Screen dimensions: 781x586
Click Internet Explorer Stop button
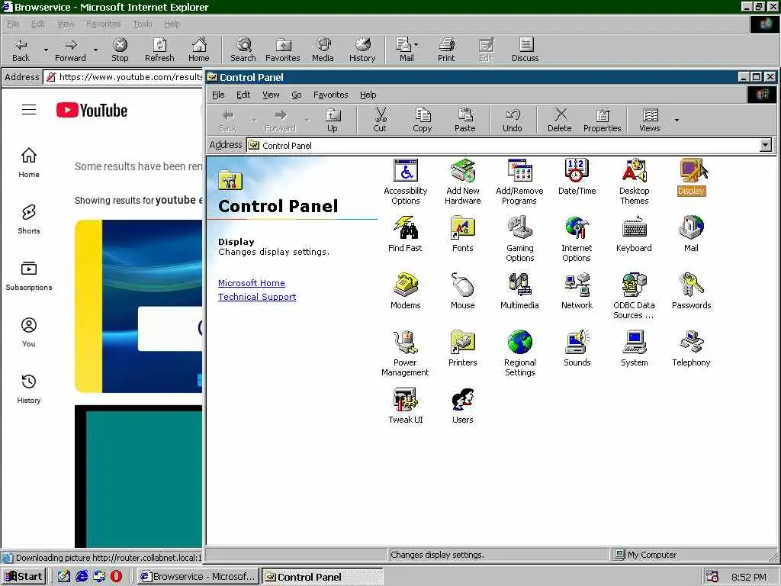[120, 50]
